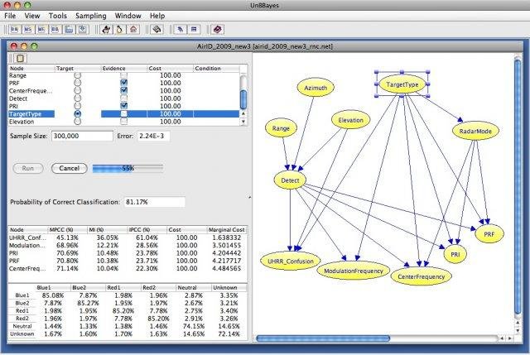Screen dimensions: 530x355
Task: Click the 55% progress bar
Action: tap(128, 168)
